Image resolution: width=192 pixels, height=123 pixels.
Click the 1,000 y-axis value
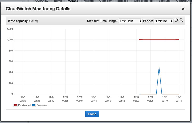coord(10,40)
